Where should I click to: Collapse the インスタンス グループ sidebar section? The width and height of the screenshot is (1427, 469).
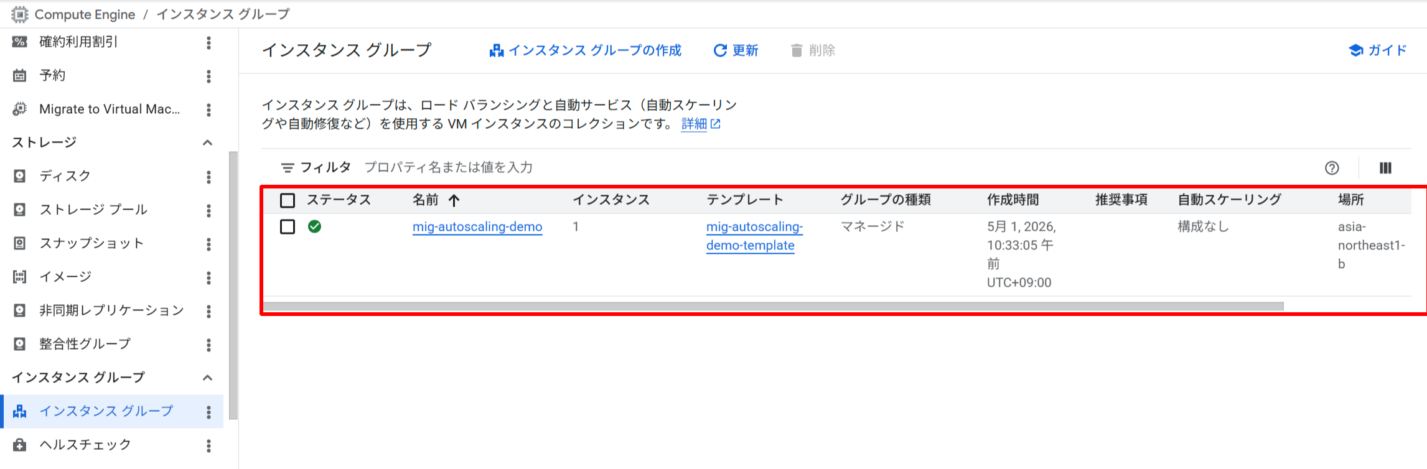(208, 378)
